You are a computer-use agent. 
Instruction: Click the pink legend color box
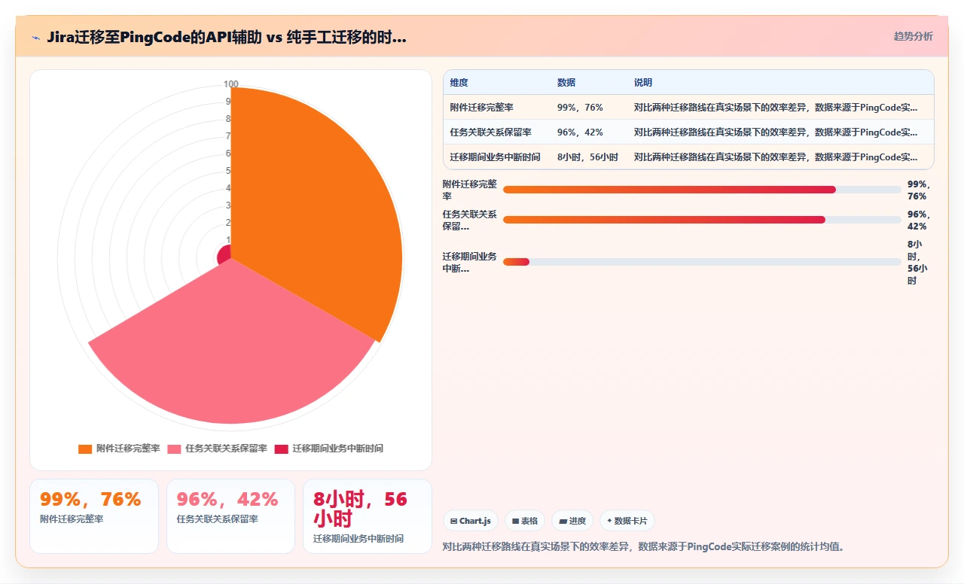tap(174, 449)
